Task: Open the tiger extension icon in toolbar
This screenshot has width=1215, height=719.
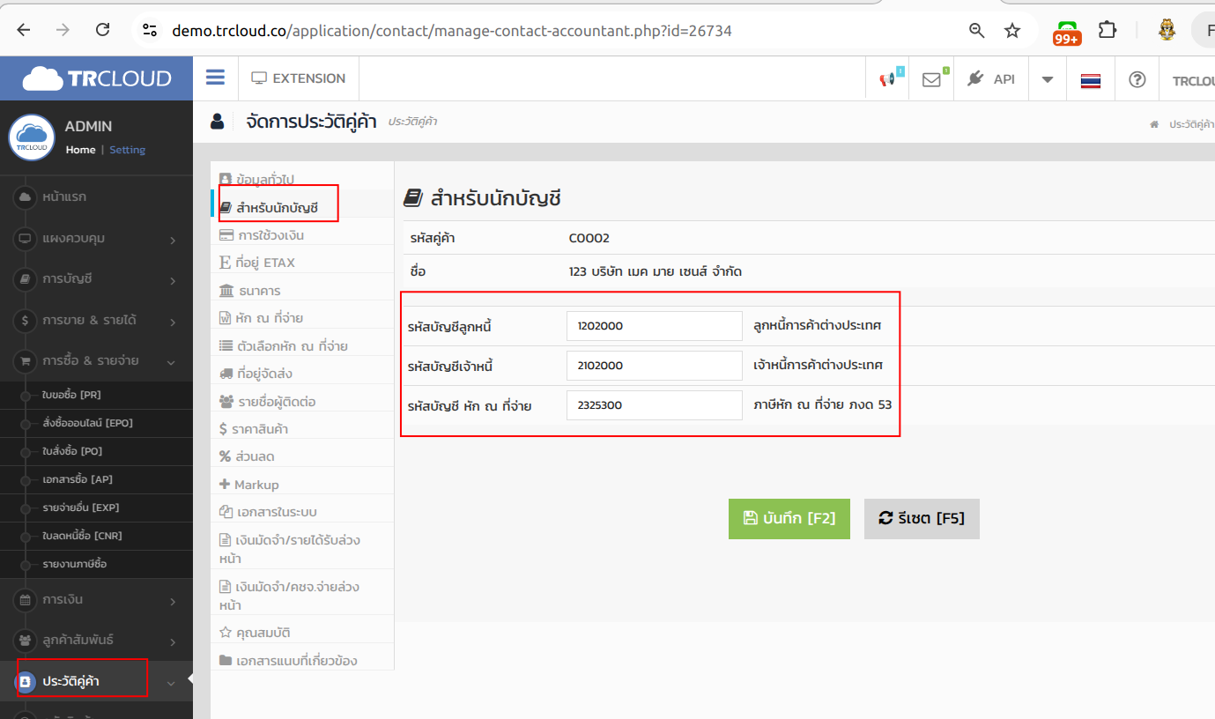Action: pos(1167,30)
